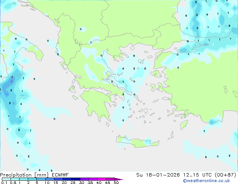This screenshot has height=184, width=238.
Task: Pick the legend swatch between 40 and 45
Action: [x=102, y=179]
